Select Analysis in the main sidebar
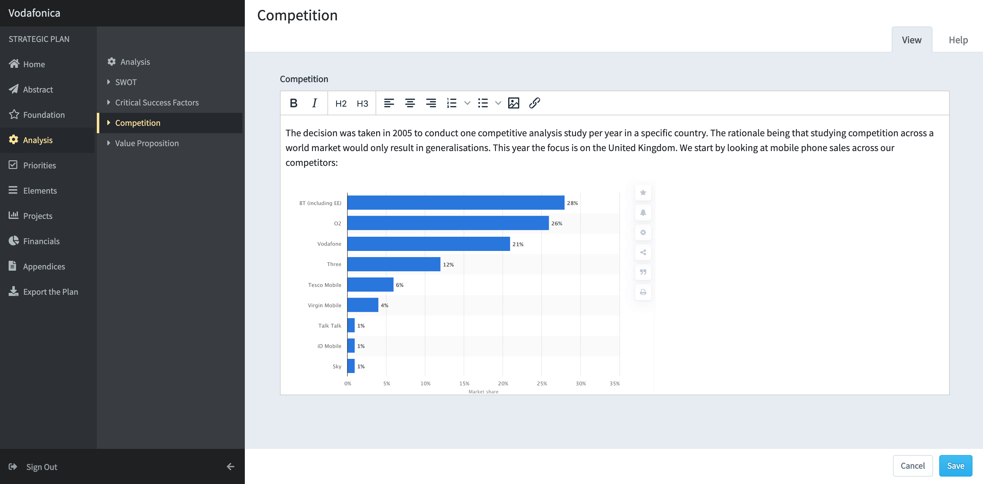Viewport: 983px width, 484px height. point(47,140)
